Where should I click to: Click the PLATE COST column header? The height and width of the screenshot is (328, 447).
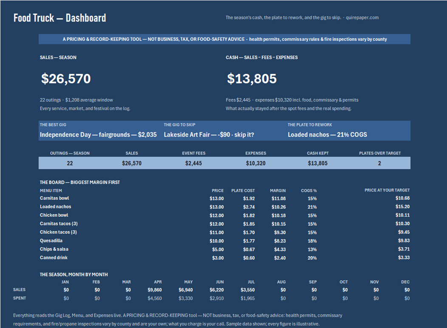243,191
